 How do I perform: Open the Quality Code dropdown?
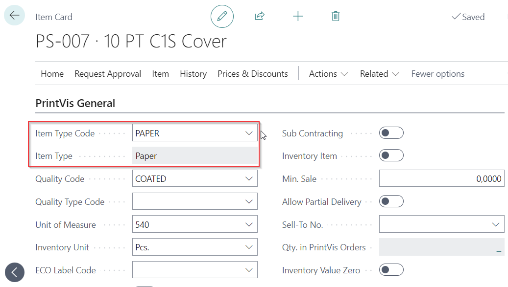pos(249,178)
